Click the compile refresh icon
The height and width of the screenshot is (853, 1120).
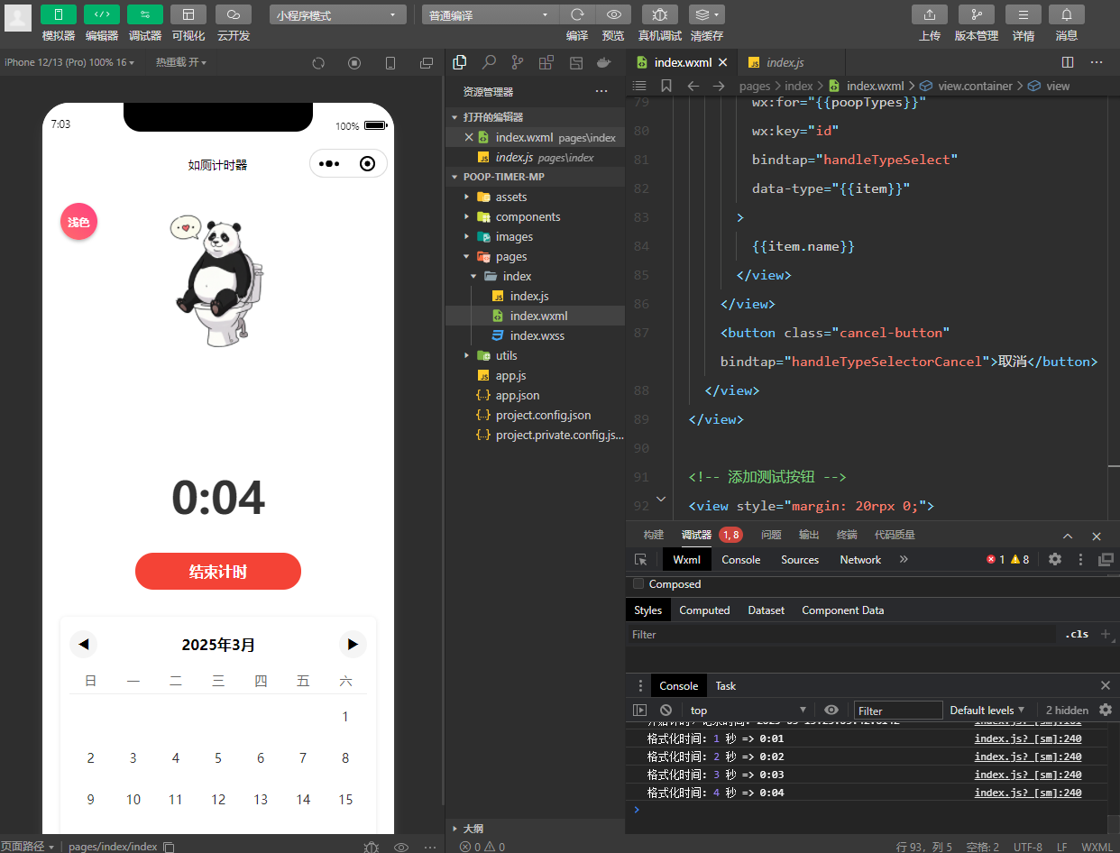[x=577, y=14]
